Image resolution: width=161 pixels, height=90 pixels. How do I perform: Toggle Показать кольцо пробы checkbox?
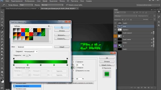[67, 5]
